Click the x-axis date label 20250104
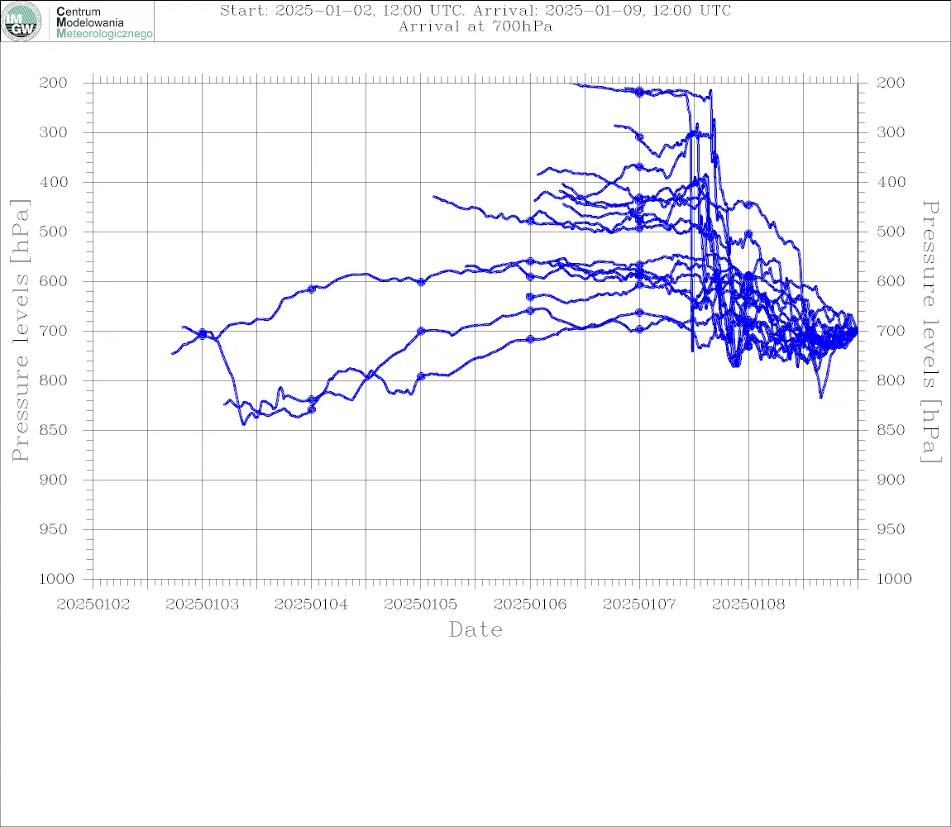 [x=312, y=605]
